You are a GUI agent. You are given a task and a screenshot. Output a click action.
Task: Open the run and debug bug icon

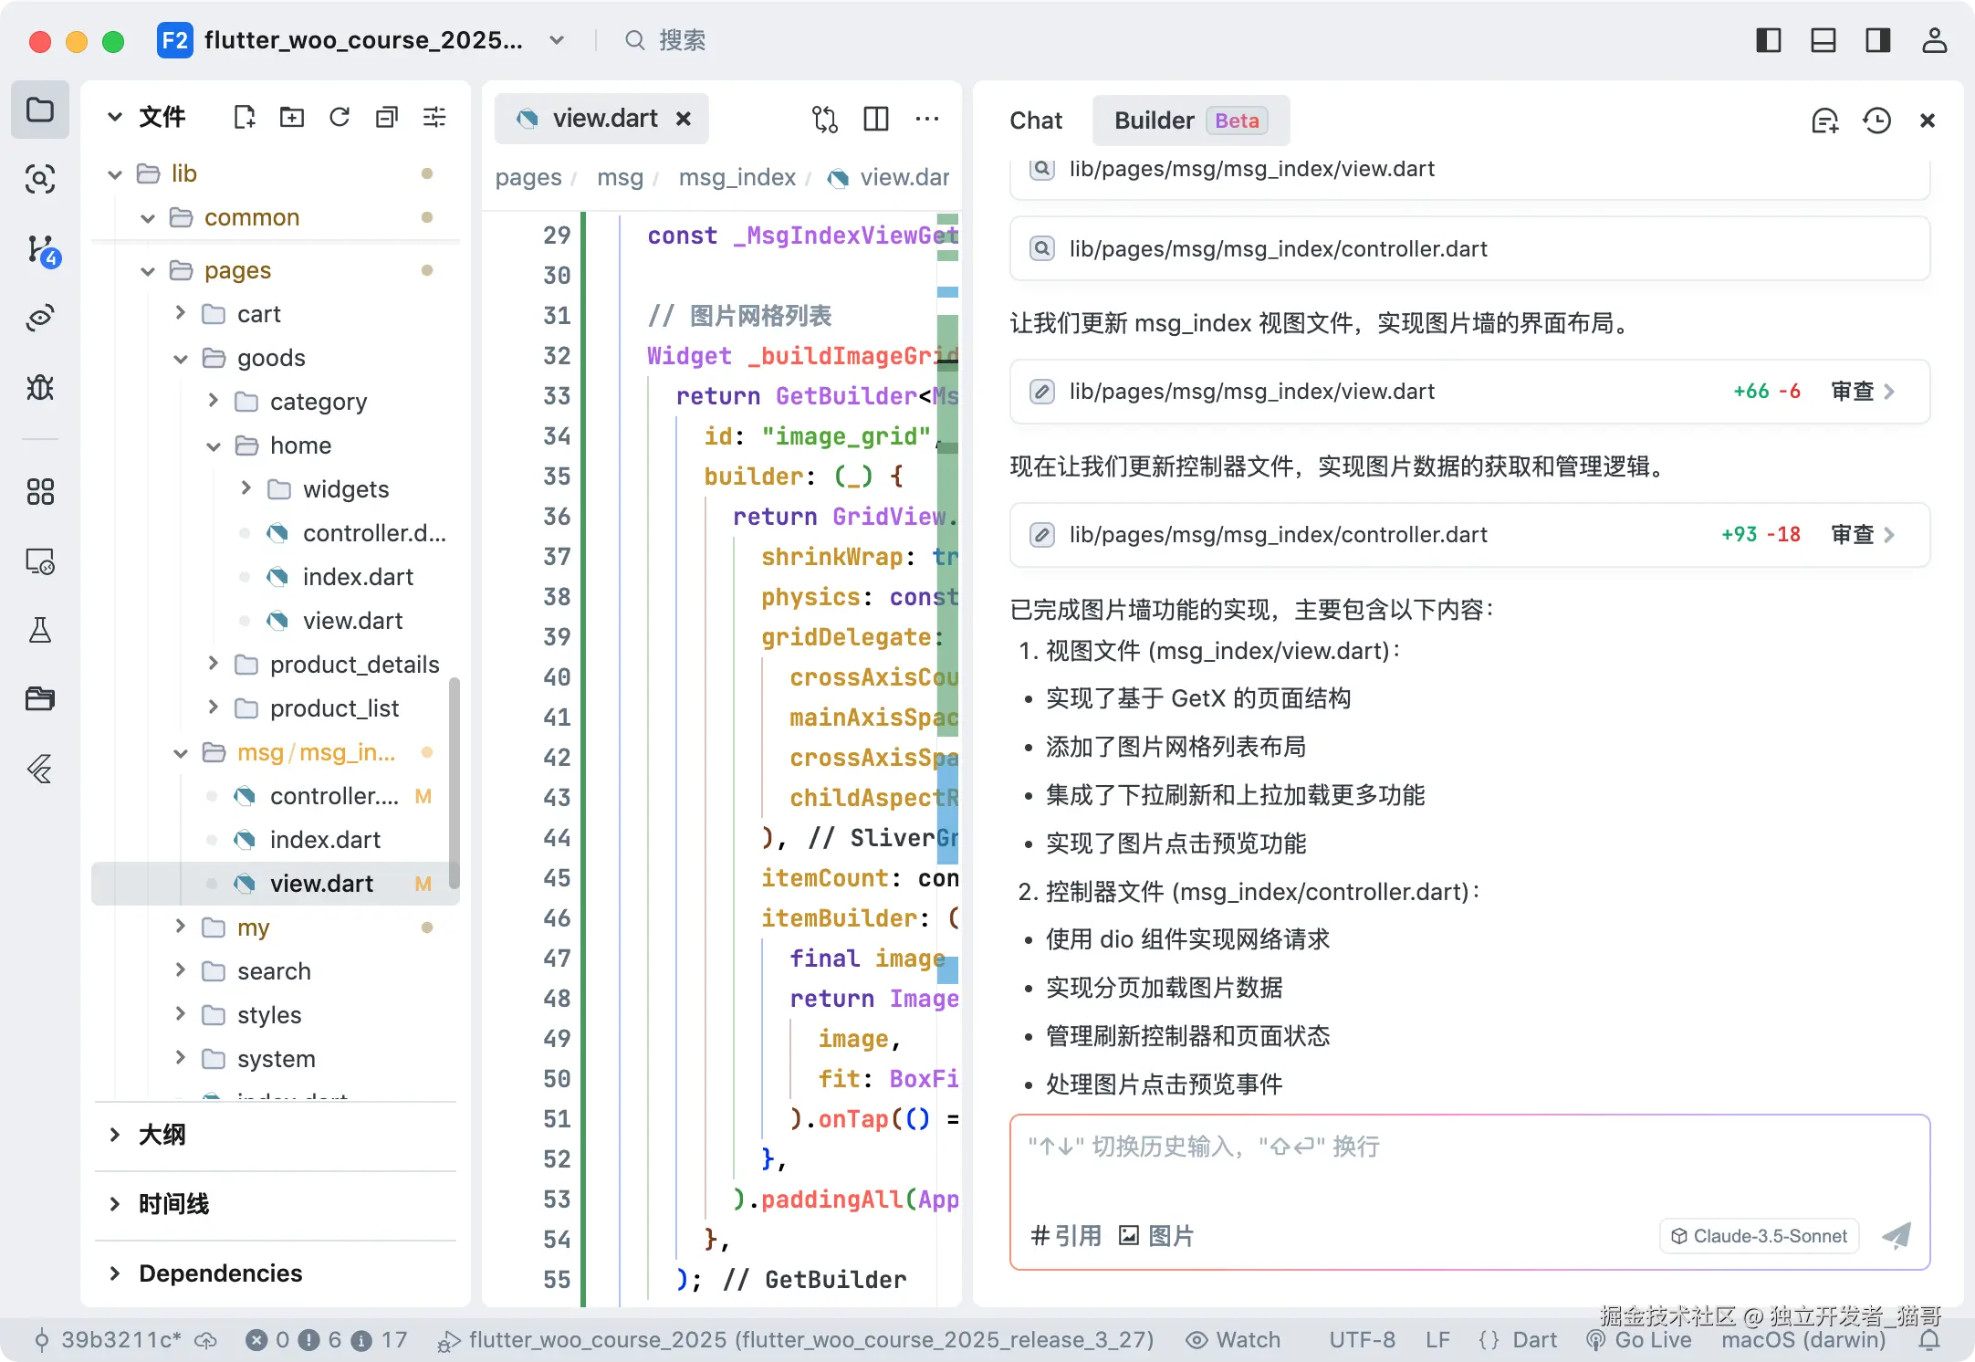[x=40, y=387]
